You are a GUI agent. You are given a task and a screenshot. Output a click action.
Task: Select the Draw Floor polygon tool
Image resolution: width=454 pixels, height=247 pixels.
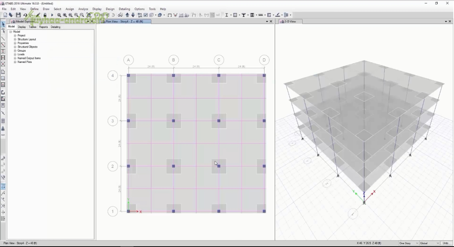[3, 72]
